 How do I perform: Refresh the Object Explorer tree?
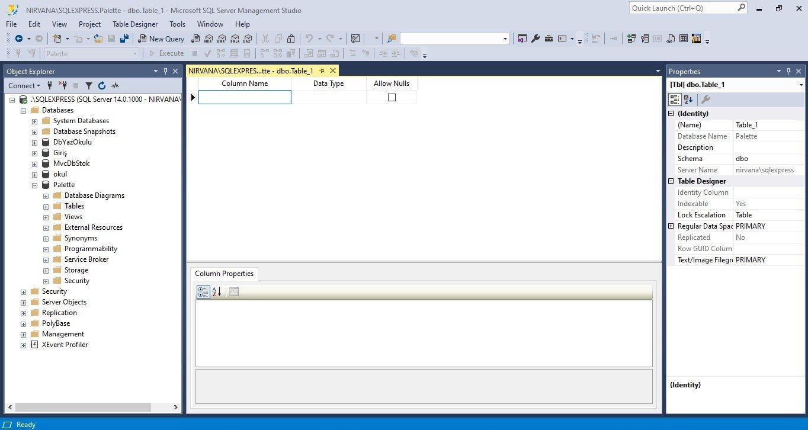pyautogui.click(x=102, y=85)
